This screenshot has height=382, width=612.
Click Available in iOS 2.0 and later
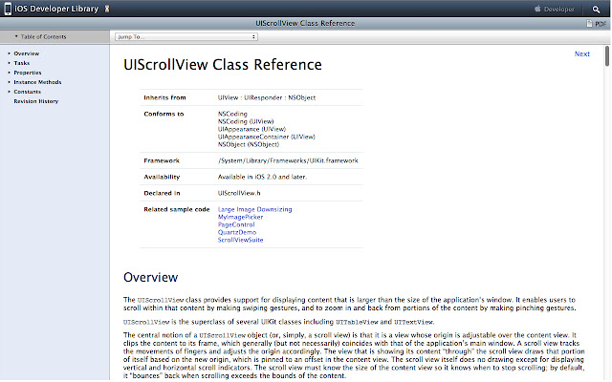point(262,177)
